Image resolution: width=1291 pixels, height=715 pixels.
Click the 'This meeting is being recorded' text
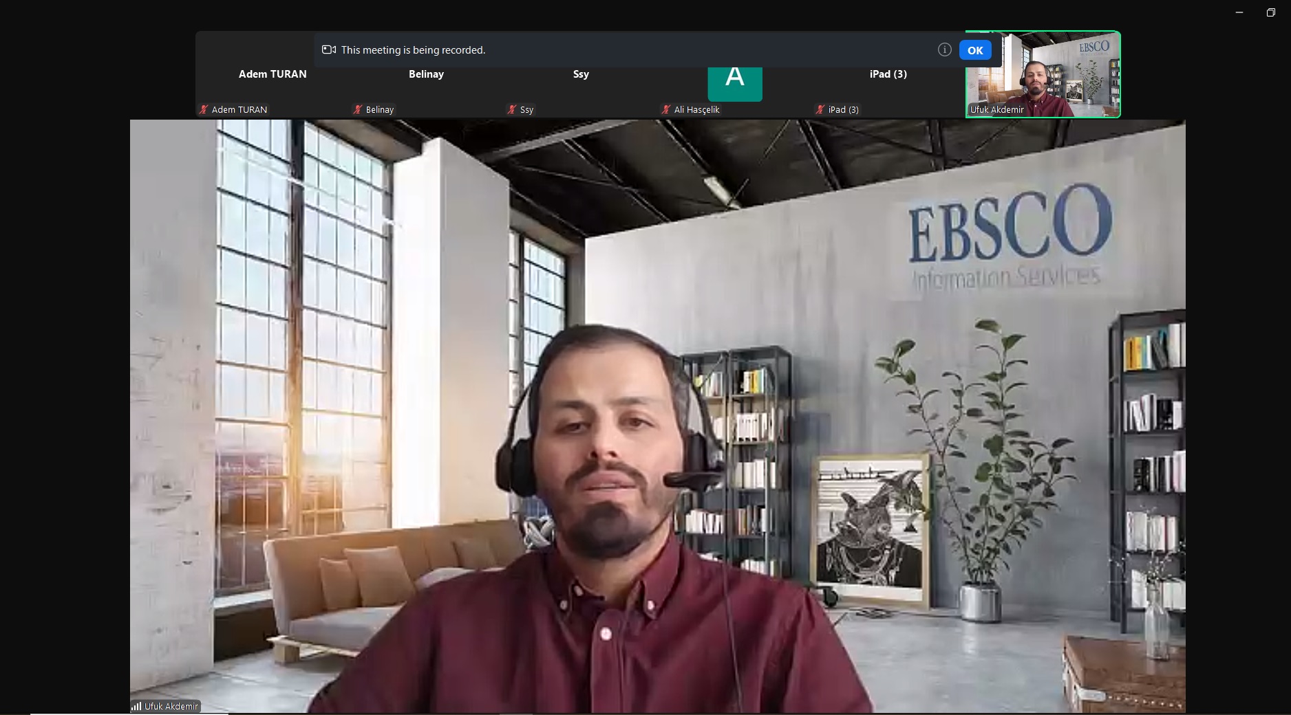tap(413, 50)
